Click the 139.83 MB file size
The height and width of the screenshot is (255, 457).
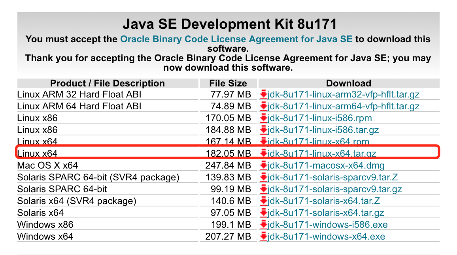(228, 177)
